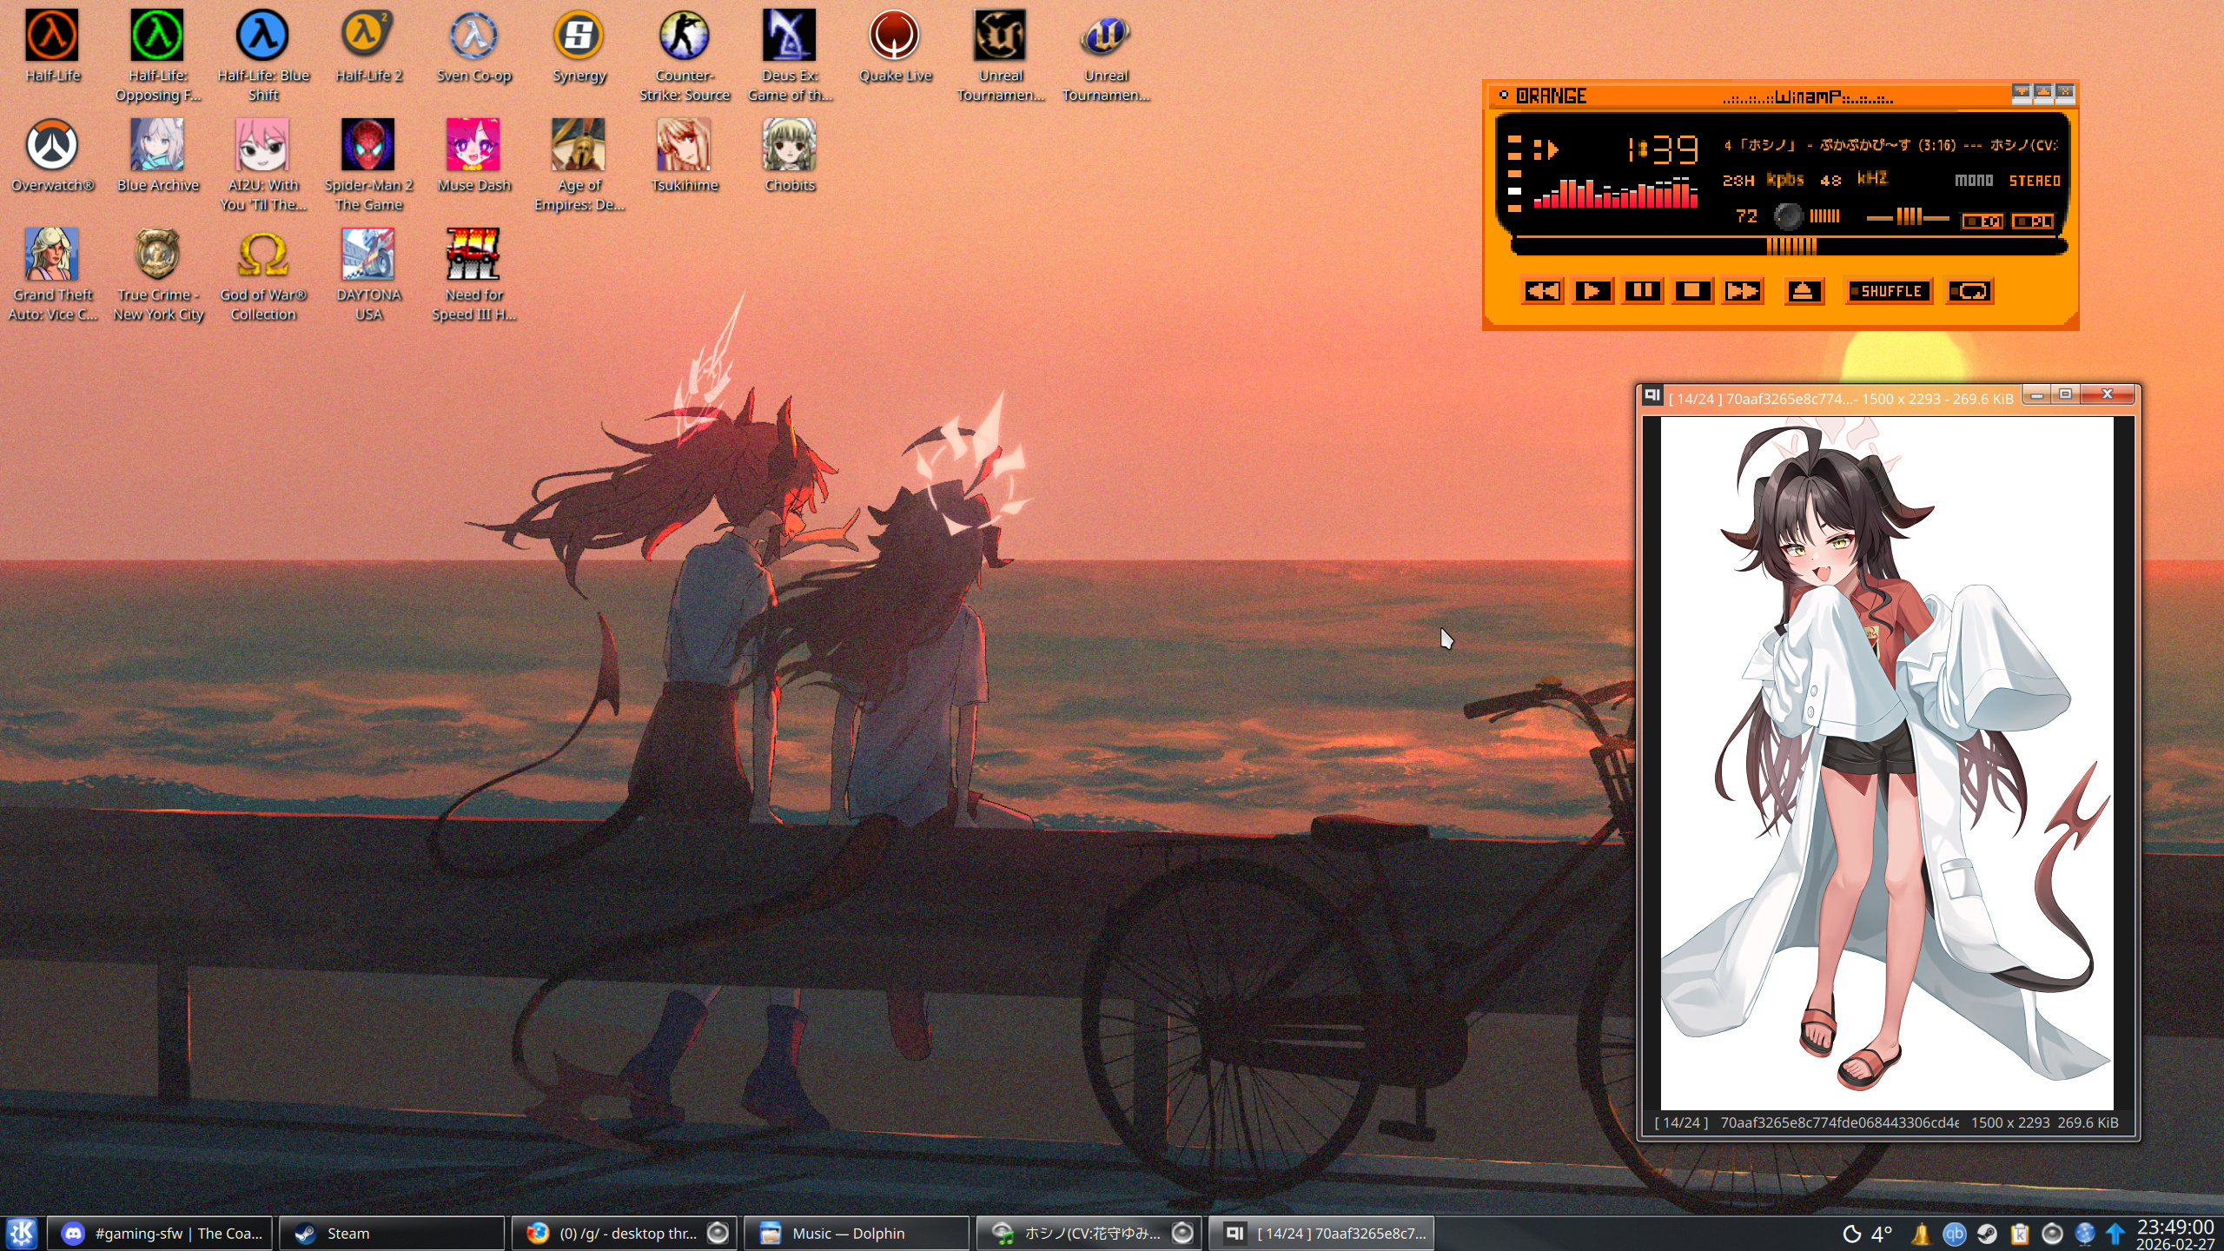Pause playback in Winamp
This screenshot has width=2224, height=1251.
(1642, 291)
